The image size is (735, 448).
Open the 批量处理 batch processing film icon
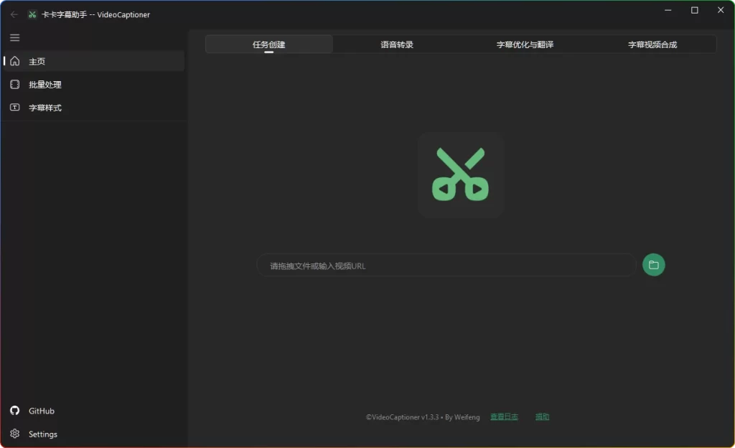coord(16,84)
